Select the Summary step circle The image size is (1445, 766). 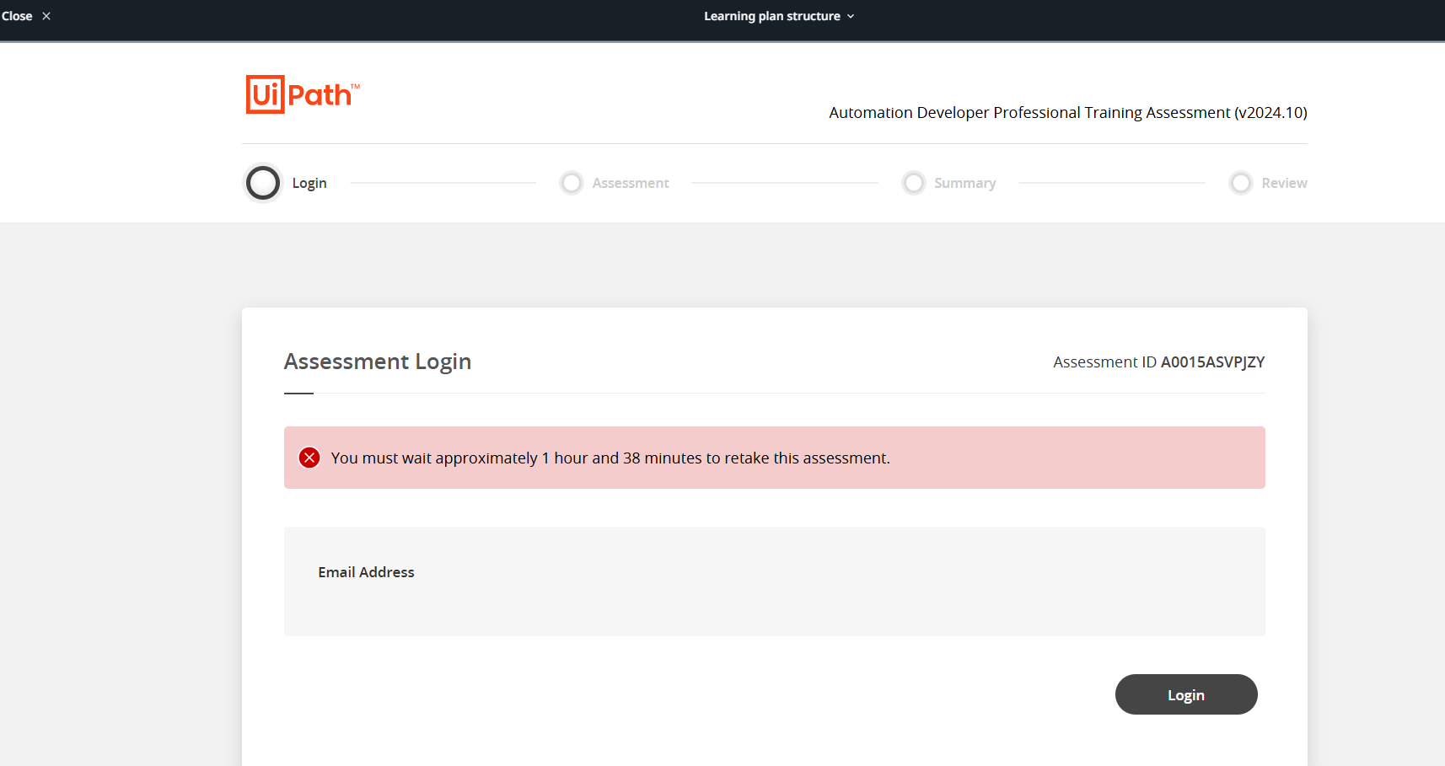[914, 183]
